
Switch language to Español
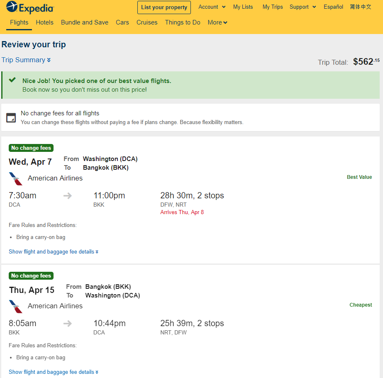point(333,7)
